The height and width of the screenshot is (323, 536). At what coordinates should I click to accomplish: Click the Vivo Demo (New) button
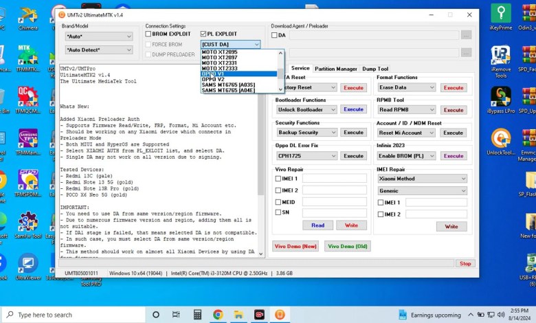pos(296,246)
